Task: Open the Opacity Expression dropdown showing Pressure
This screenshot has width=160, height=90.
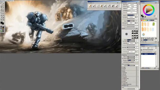Action: click(x=132, y=17)
